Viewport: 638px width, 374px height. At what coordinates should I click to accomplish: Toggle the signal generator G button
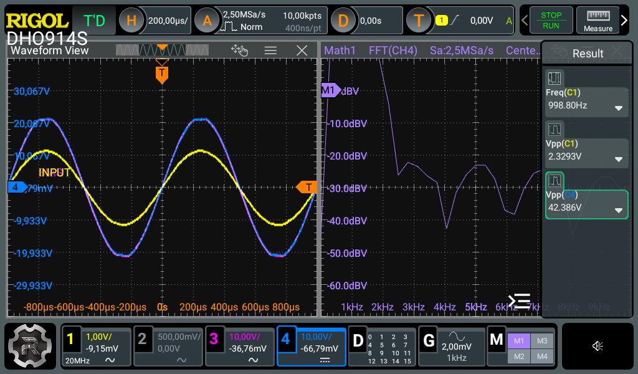click(x=429, y=340)
